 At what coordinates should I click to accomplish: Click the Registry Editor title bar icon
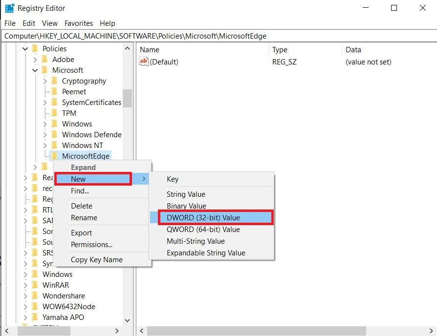coord(8,8)
